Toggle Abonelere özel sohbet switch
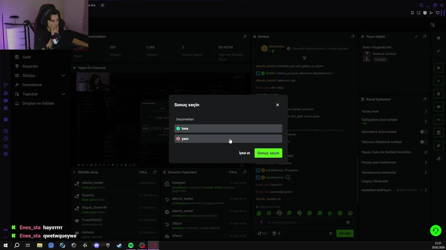The width and height of the screenshot is (446, 250). coord(423,132)
